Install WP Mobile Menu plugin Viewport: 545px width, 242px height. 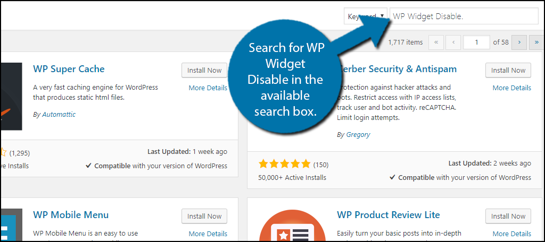[x=204, y=216]
